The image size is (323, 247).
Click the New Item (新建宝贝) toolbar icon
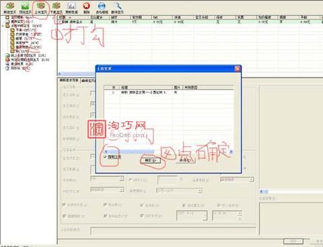pyautogui.click(x=9, y=8)
